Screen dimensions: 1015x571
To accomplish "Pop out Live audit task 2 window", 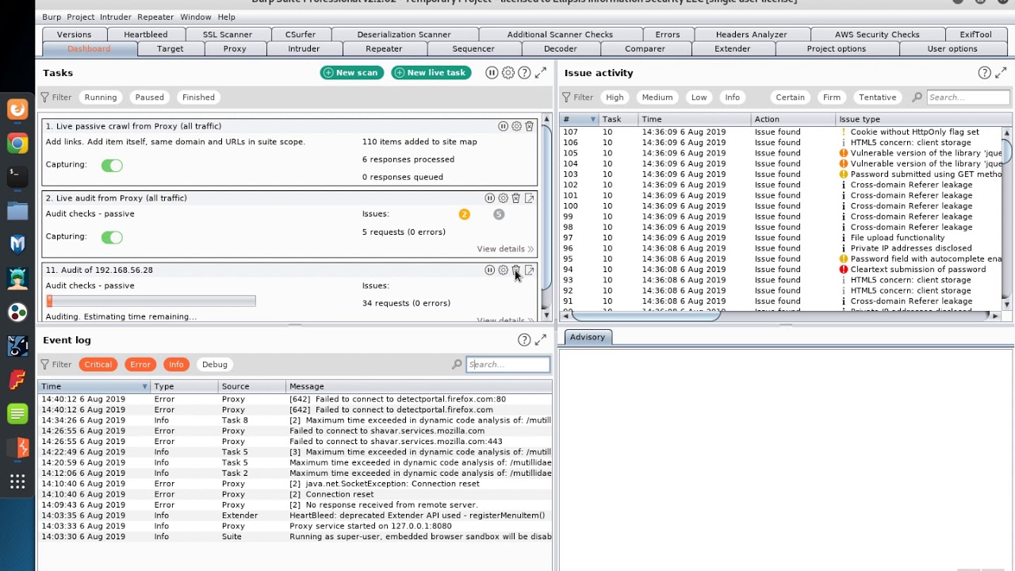I will coord(529,198).
